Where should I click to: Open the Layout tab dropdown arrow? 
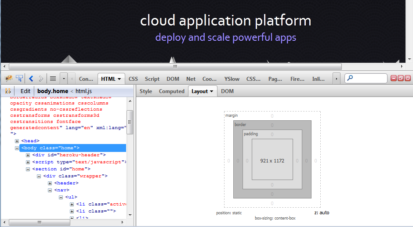tap(211, 91)
